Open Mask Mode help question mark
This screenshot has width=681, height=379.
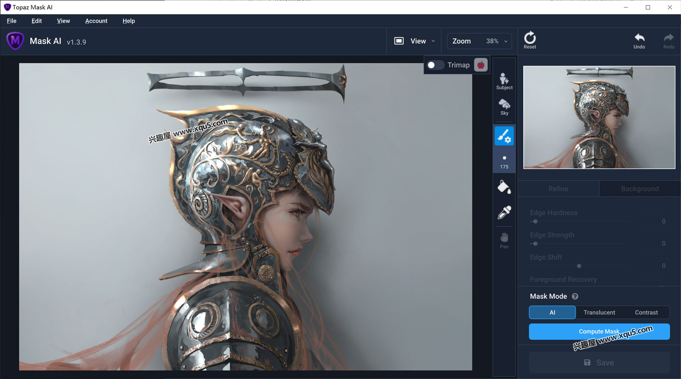point(575,296)
